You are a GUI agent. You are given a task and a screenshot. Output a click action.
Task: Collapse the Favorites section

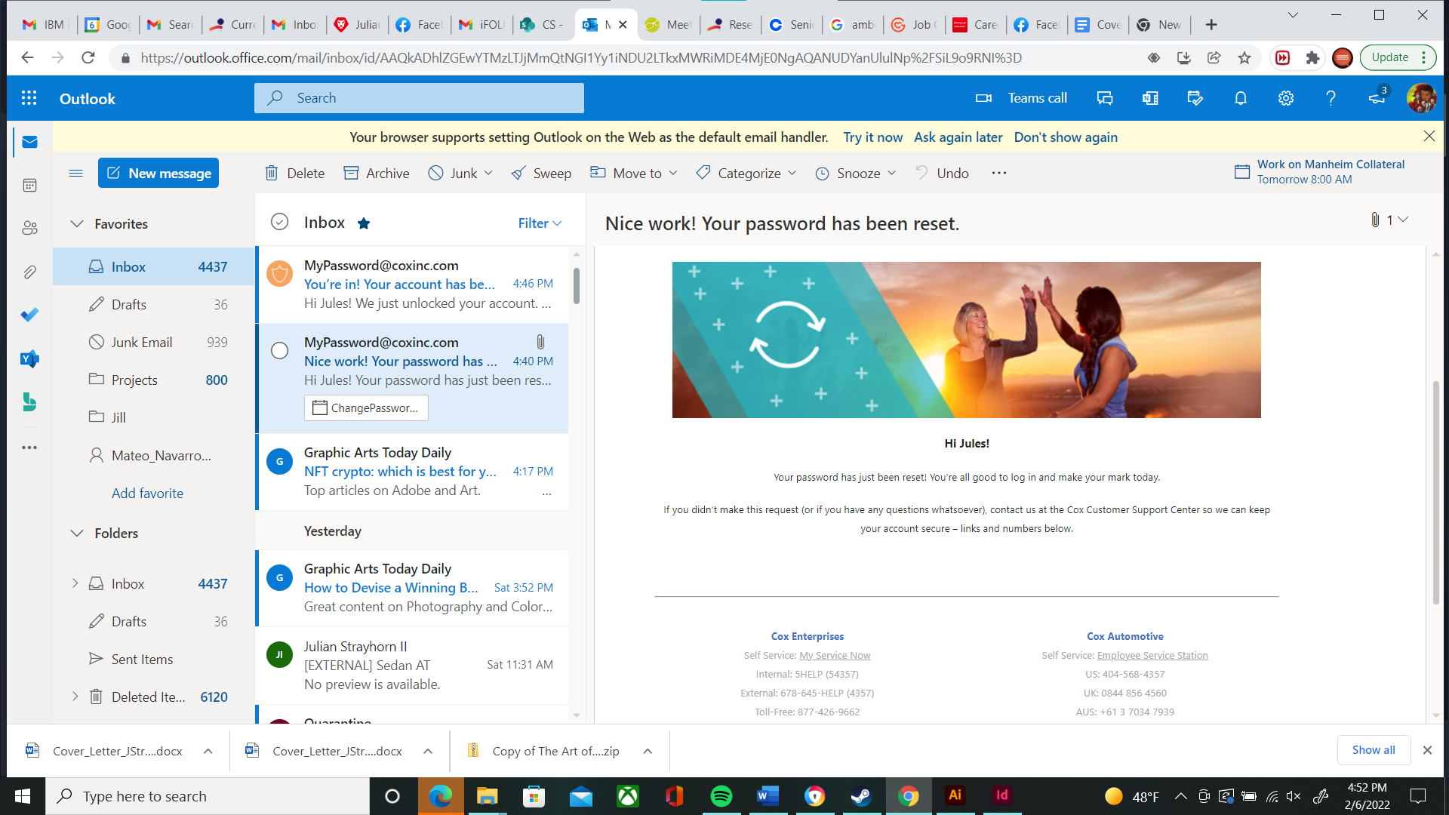coord(77,224)
